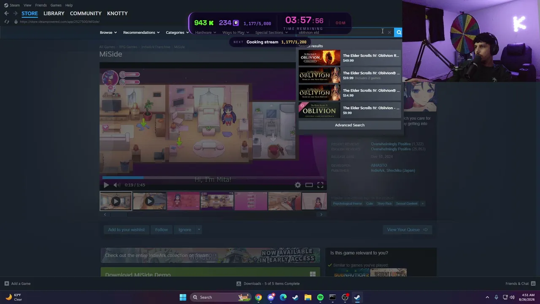Screen dimensions: 540x304
Task: Go back with the Steam back arrow
Action: point(6,14)
